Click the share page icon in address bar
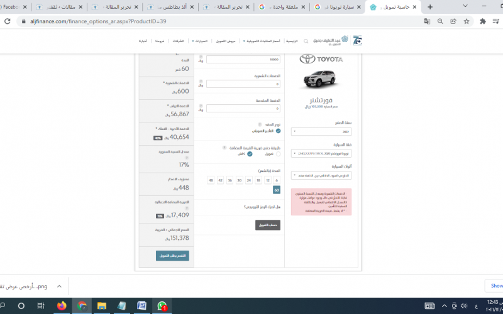Screen dimensions: 503x314 point(453,21)
